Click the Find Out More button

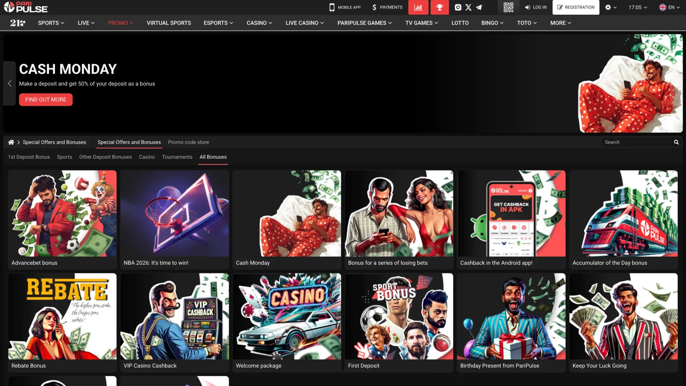click(x=46, y=100)
